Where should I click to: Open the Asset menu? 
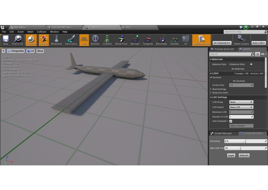point(20,32)
